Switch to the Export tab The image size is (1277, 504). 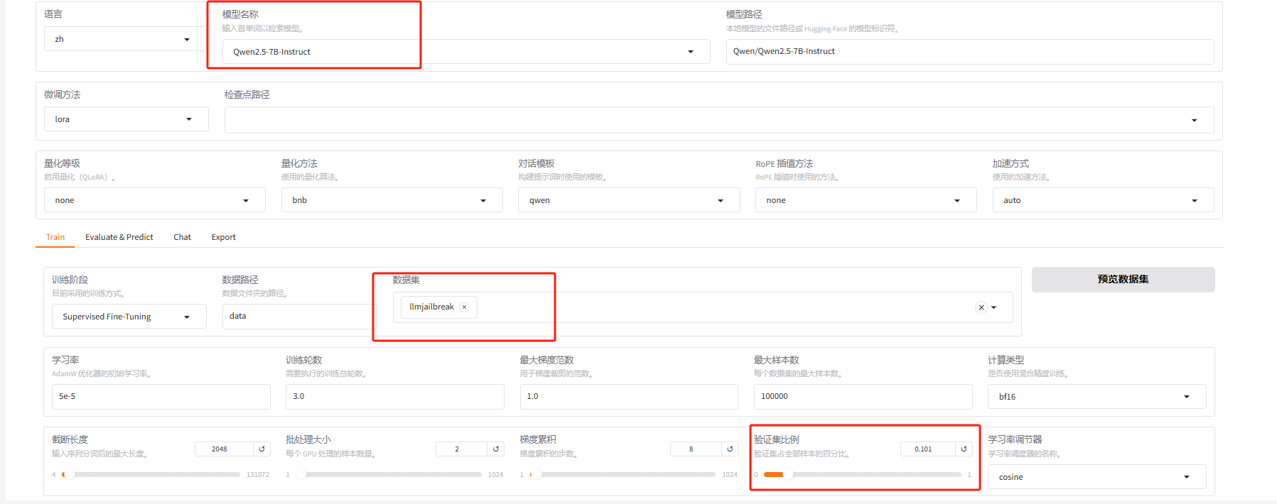pyautogui.click(x=223, y=237)
